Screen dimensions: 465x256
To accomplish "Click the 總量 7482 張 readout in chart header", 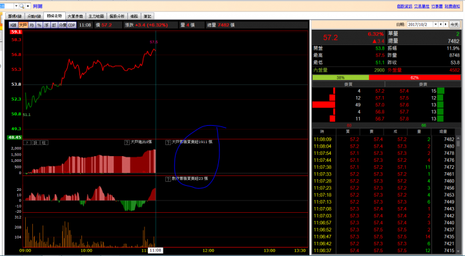I will tap(221, 25).
